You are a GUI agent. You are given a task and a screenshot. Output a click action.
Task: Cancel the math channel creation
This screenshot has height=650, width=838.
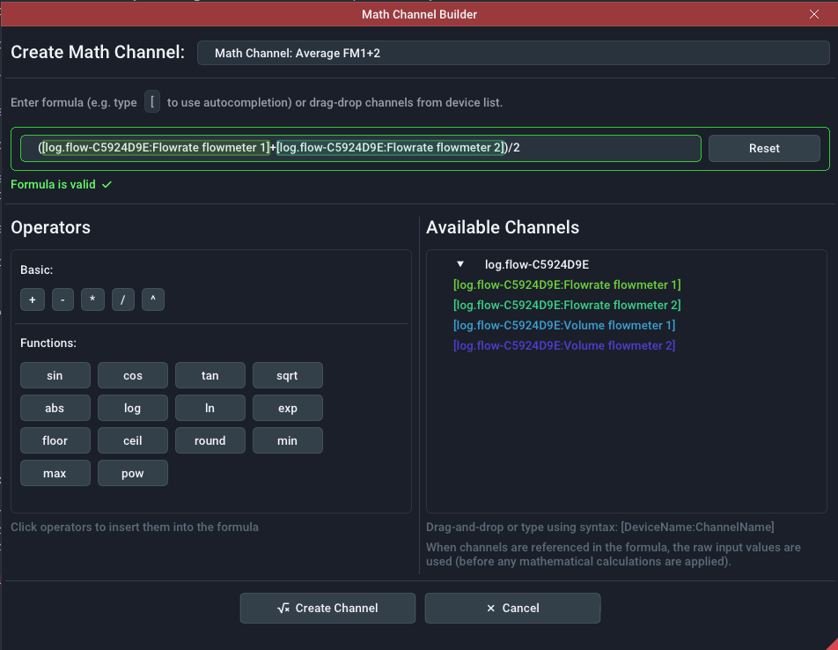[x=512, y=608]
